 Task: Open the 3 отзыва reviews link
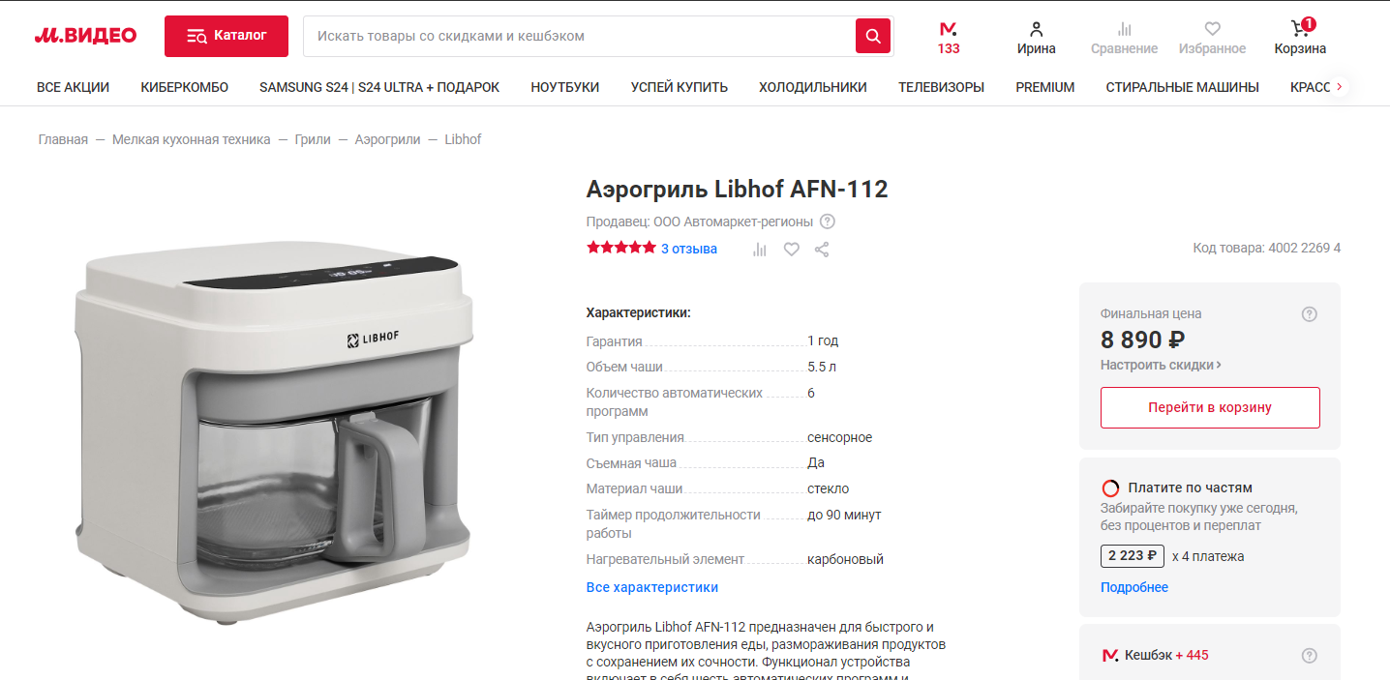(689, 249)
